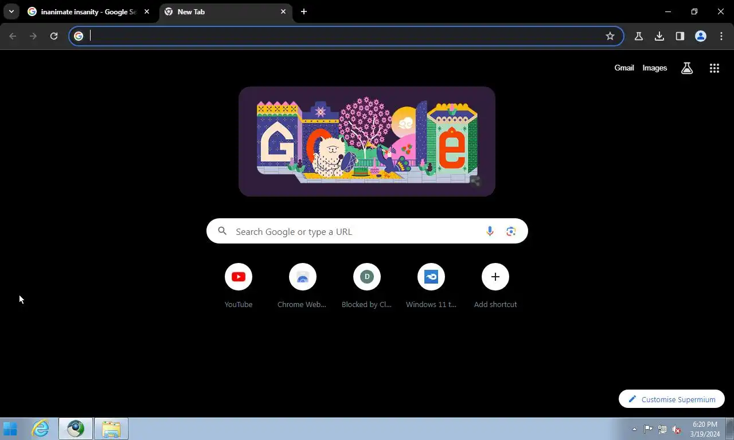The height and width of the screenshot is (440, 734).
Task: Click the magnifier icon in search box
Action: tap(222, 231)
